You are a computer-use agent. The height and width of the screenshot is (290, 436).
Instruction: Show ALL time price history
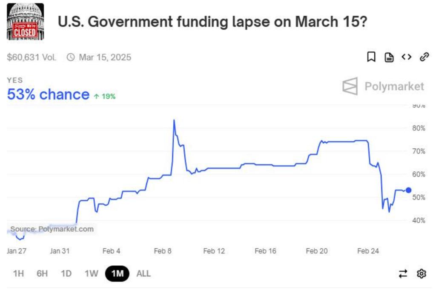tap(143, 273)
